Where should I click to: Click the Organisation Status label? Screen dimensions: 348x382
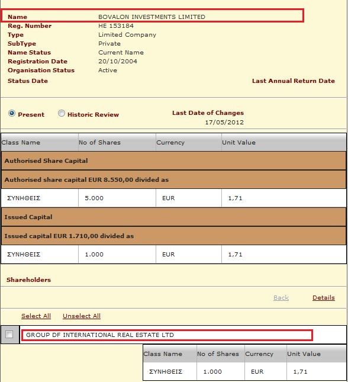pyautogui.click(x=41, y=70)
